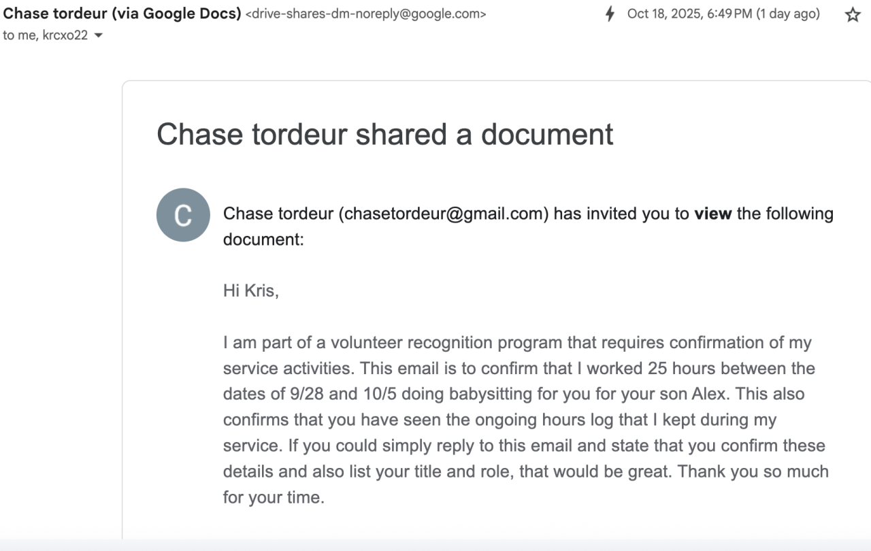Click the word "document:" under the invitation
The height and width of the screenshot is (551, 871).
pyautogui.click(x=263, y=239)
